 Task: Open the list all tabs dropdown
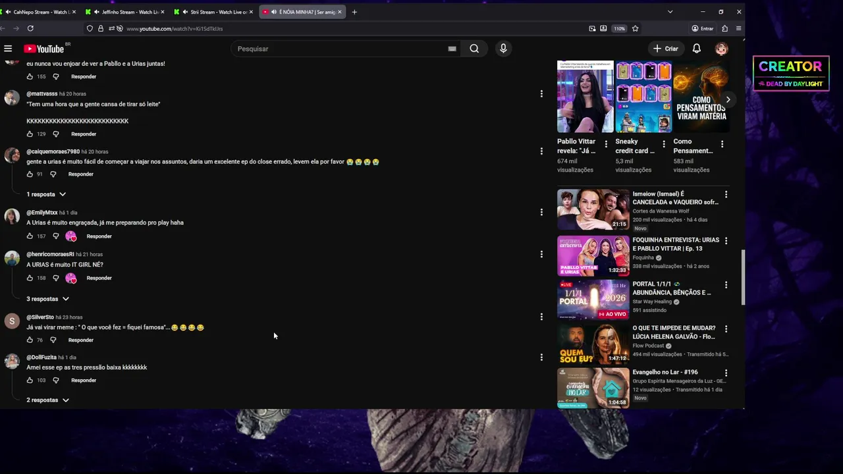pos(670,12)
